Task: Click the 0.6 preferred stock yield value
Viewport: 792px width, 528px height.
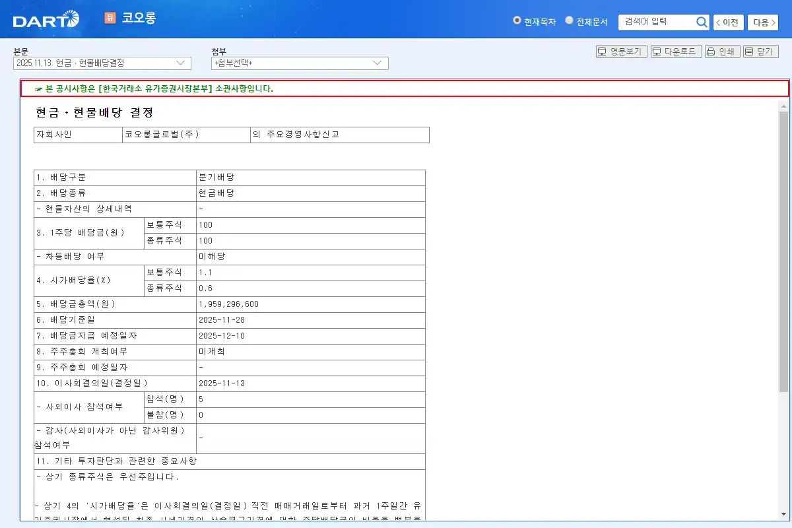Action: (205, 288)
